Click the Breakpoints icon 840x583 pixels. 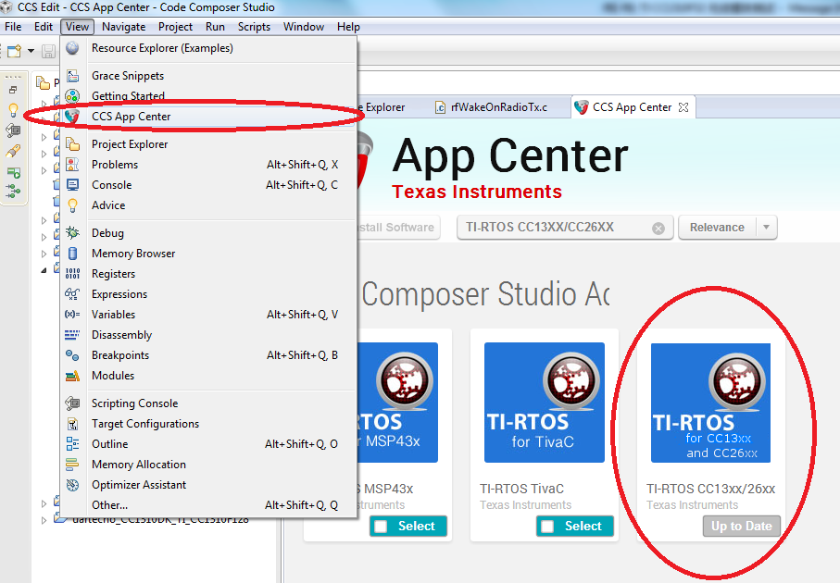pyautogui.click(x=72, y=355)
